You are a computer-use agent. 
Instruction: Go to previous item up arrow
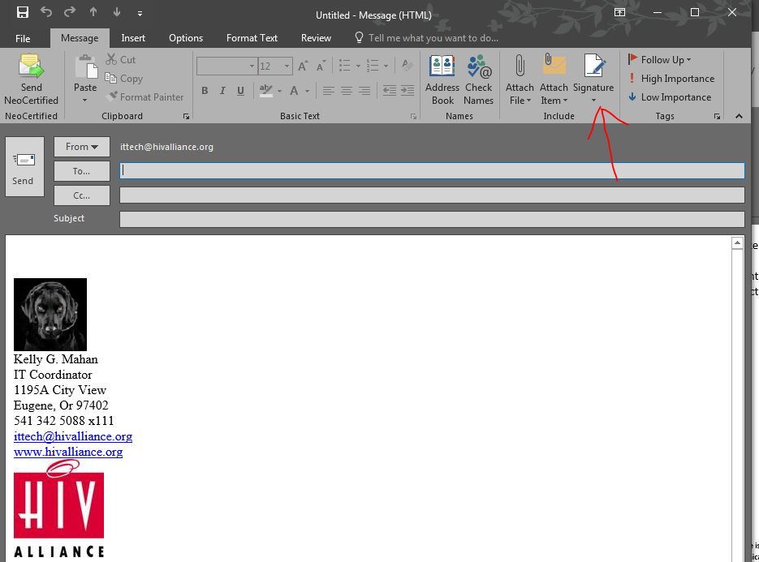click(93, 13)
